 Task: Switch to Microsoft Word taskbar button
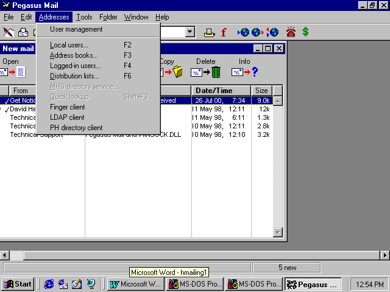(x=136, y=284)
